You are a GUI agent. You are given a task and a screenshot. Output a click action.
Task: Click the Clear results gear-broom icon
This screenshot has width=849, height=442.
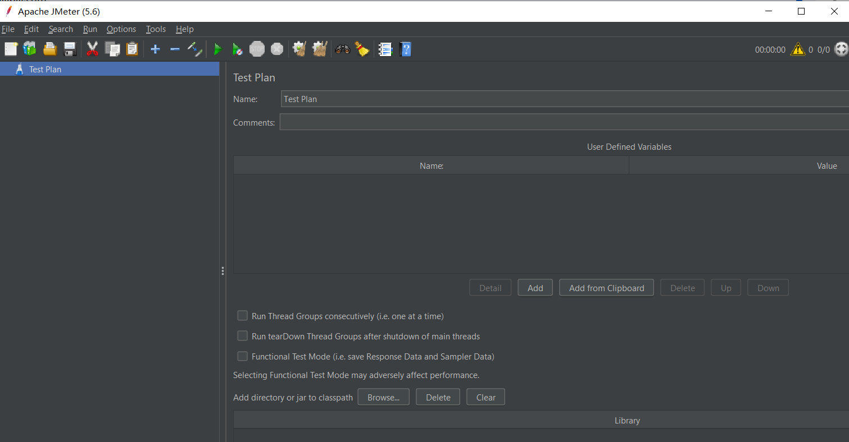pos(299,49)
